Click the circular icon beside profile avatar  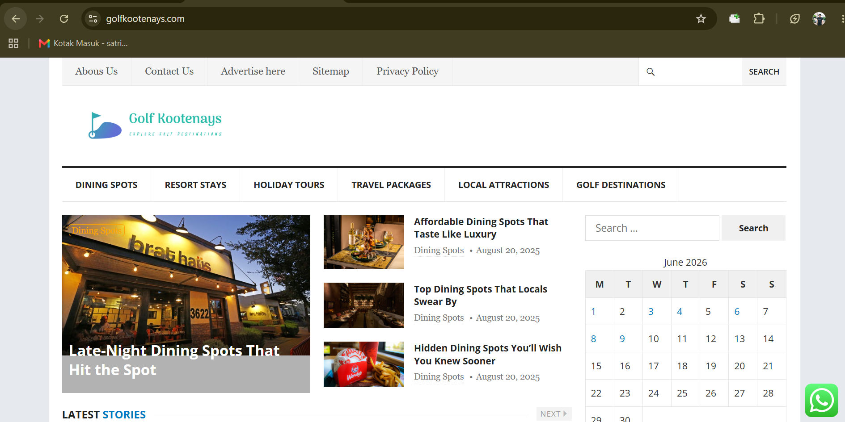[794, 19]
